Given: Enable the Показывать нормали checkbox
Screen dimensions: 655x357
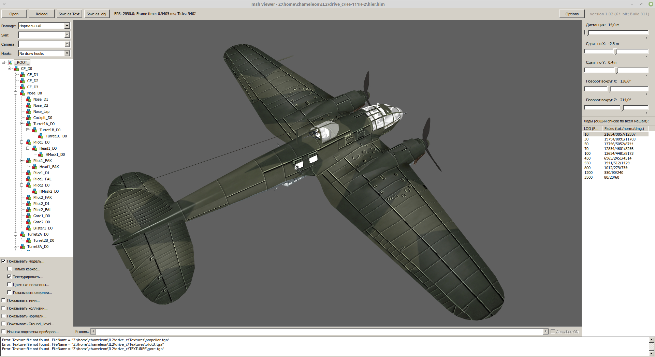Looking at the screenshot, I should pos(4,316).
